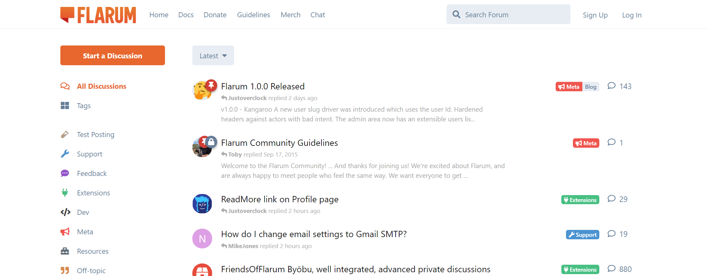Screen dimensions: 709x276
Task: Select the Resources briefcase icon
Action: 65,251
